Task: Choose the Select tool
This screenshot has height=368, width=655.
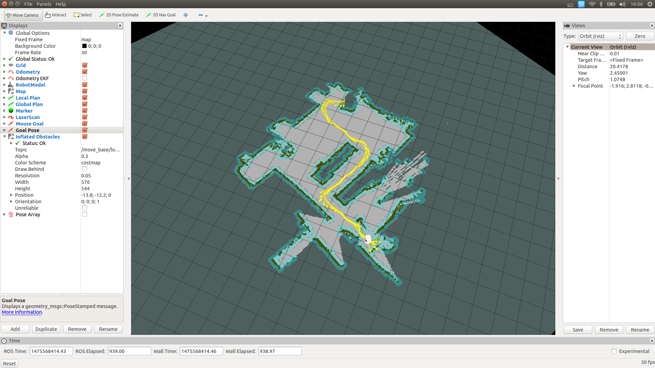Action: coord(83,15)
